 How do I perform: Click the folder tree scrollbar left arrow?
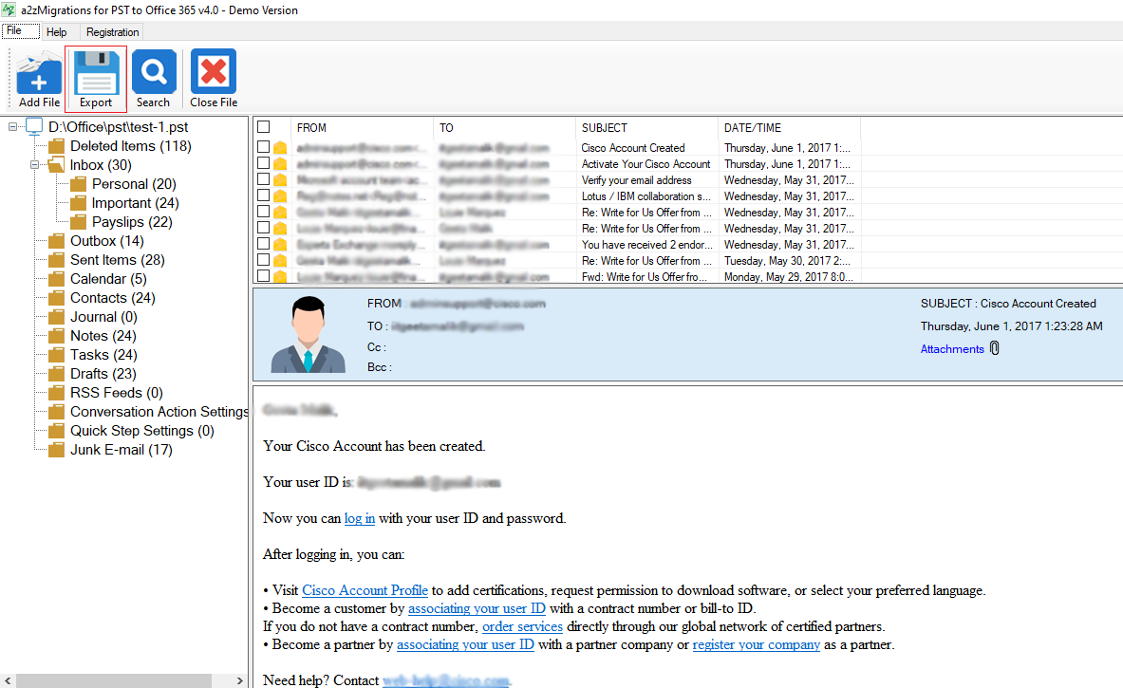point(8,680)
